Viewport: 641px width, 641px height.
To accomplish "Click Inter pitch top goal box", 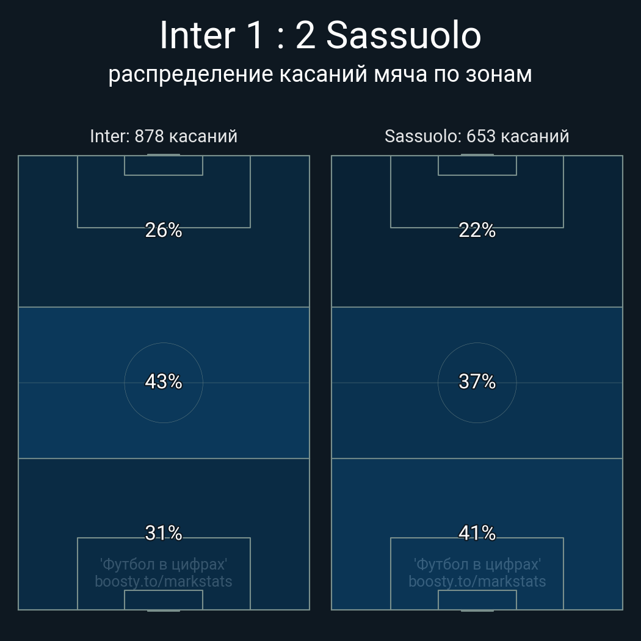I will pyautogui.click(x=164, y=165).
